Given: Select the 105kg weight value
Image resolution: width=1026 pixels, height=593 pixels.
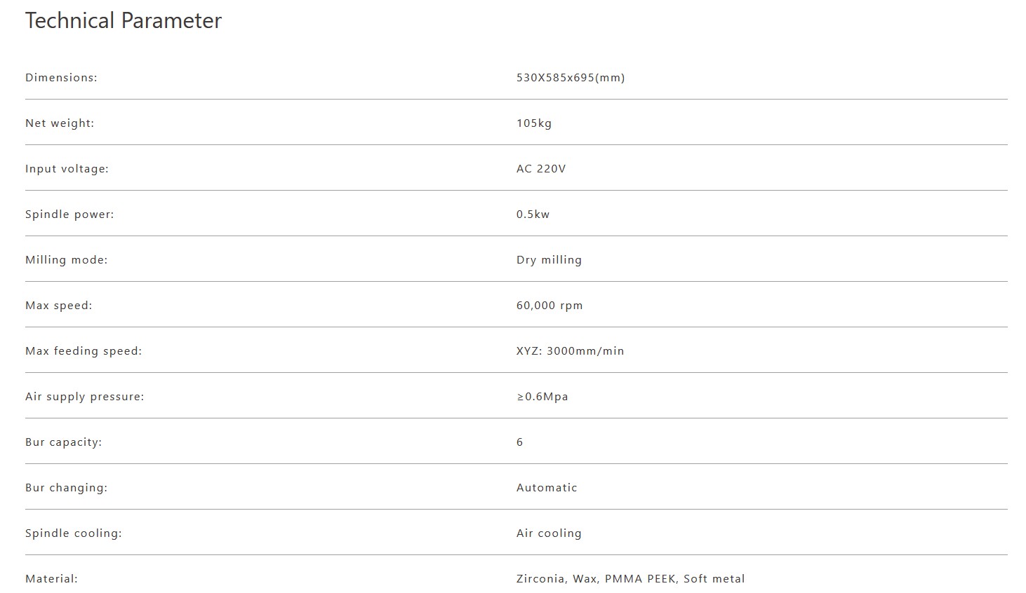Looking at the screenshot, I should click(534, 123).
